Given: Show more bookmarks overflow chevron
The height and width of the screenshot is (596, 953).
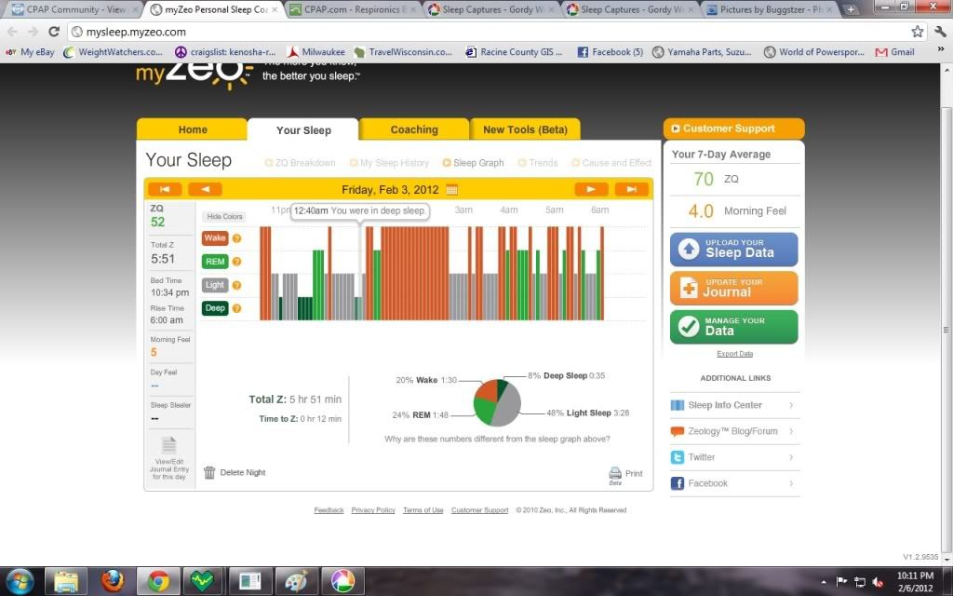Looking at the screenshot, I should (x=941, y=50).
